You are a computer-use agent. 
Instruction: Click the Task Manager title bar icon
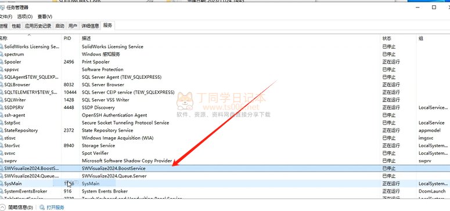coord(2,8)
